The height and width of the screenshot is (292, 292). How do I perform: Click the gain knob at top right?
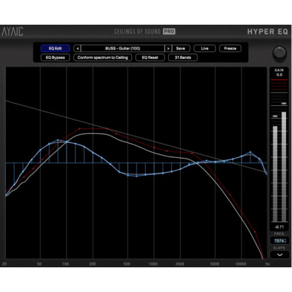[280, 53]
